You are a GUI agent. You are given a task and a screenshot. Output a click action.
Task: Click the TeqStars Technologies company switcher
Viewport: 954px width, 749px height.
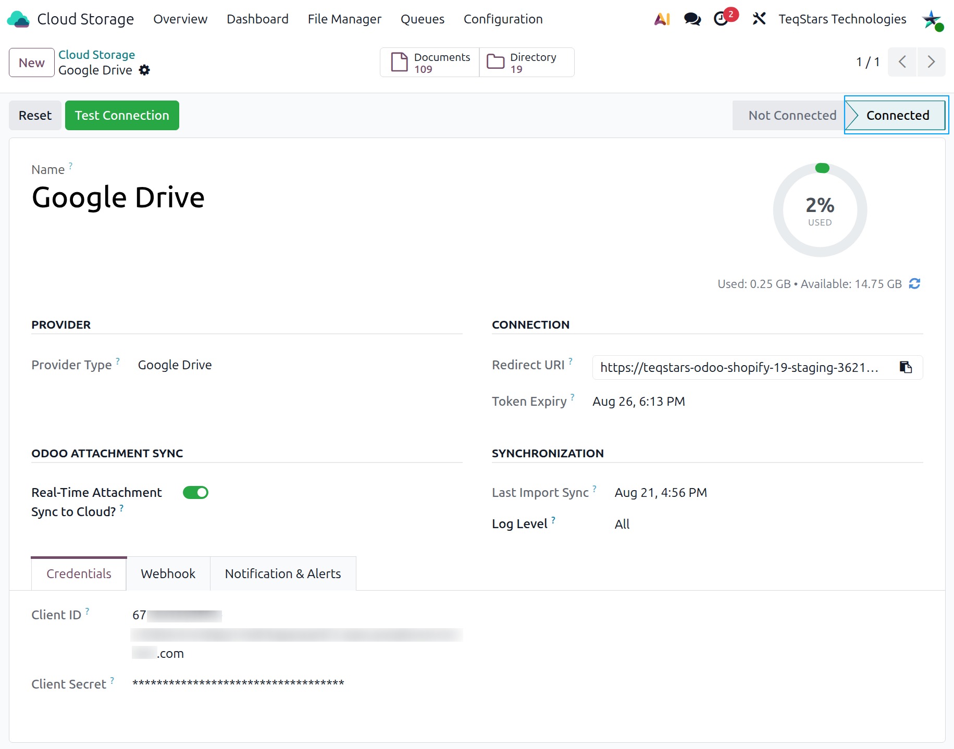click(x=843, y=19)
